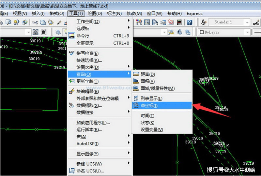Expand the 选项板 submenu
The height and width of the screenshot is (176, 261).
(x=100, y=28)
